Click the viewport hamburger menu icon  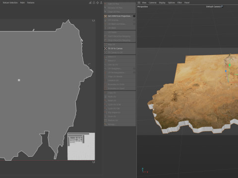pos(139,2)
